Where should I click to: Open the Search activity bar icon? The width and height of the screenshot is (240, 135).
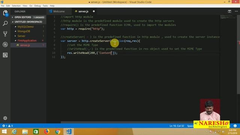(x=5, y=23)
